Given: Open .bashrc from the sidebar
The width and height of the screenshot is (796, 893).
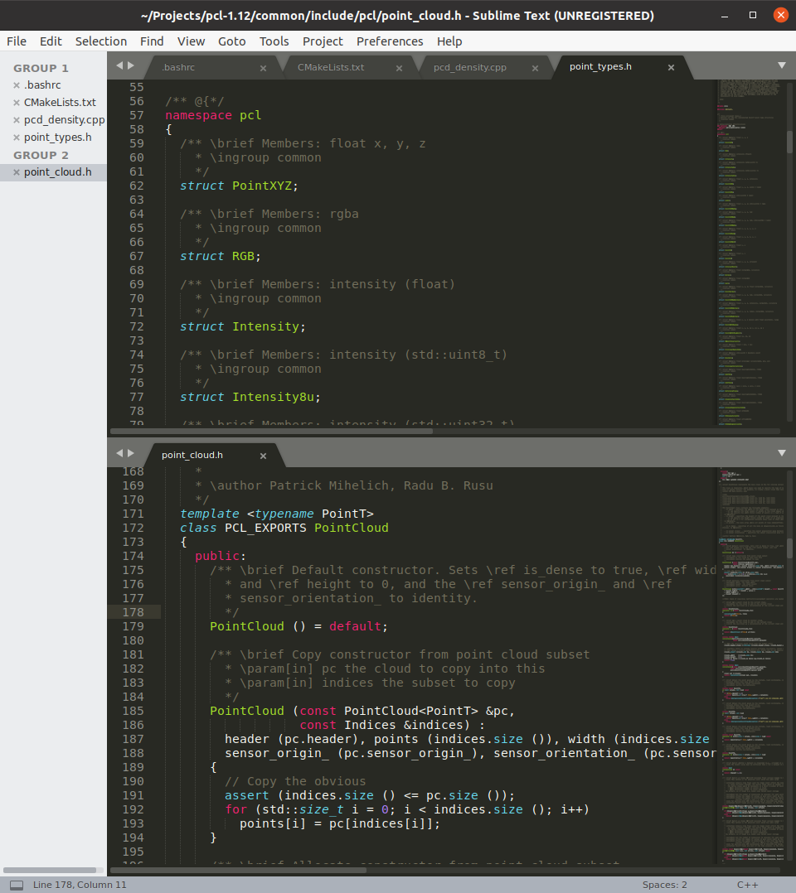Looking at the screenshot, I should (x=42, y=85).
